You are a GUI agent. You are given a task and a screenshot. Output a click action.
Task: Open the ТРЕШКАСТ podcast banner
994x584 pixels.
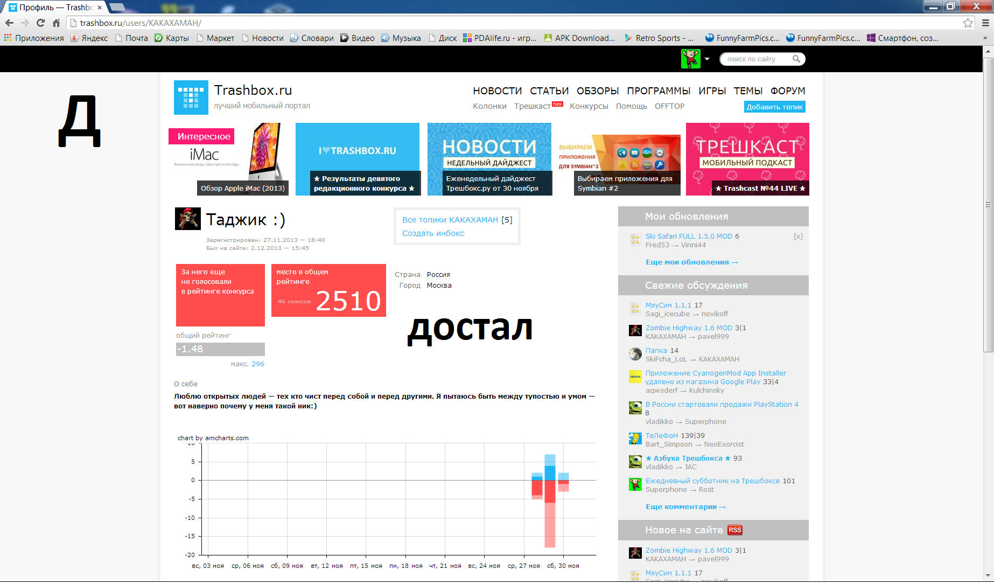click(x=747, y=159)
